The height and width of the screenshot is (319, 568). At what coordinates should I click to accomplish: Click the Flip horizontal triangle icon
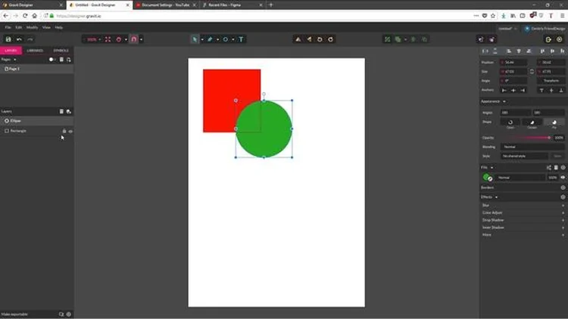point(298,39)
